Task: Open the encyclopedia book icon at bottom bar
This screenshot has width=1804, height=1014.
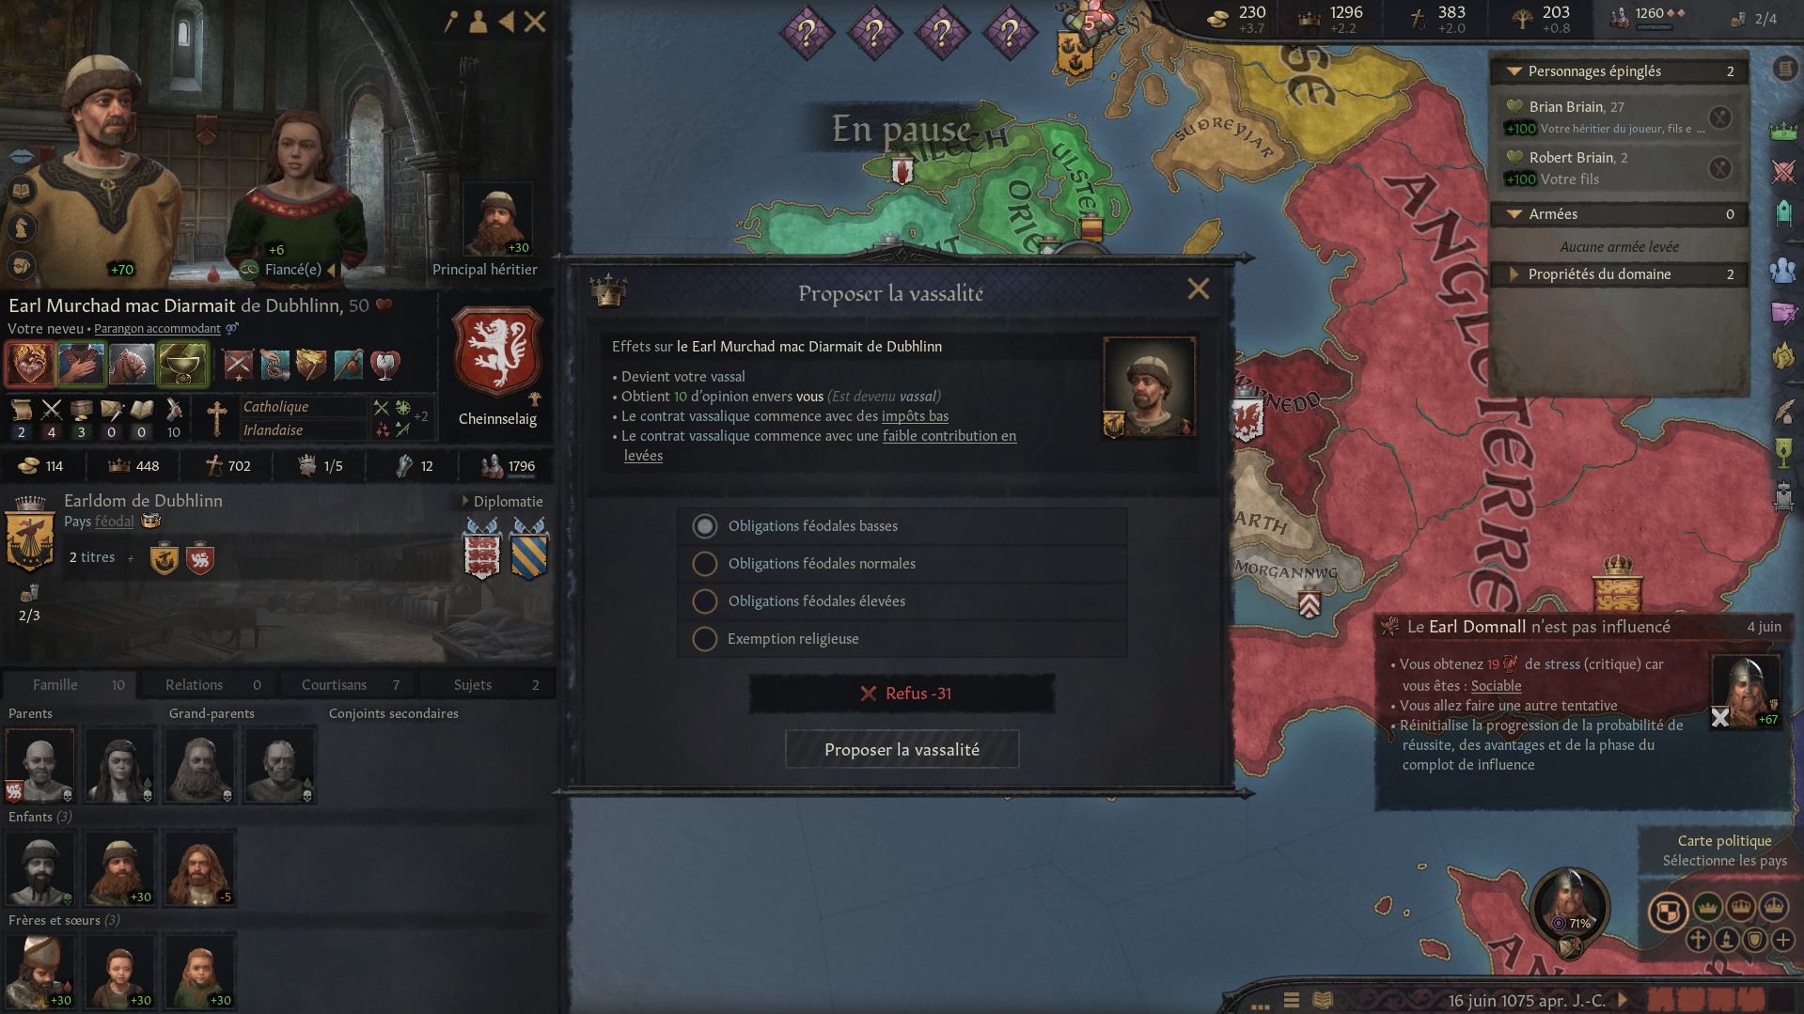Action: 1323,1000
